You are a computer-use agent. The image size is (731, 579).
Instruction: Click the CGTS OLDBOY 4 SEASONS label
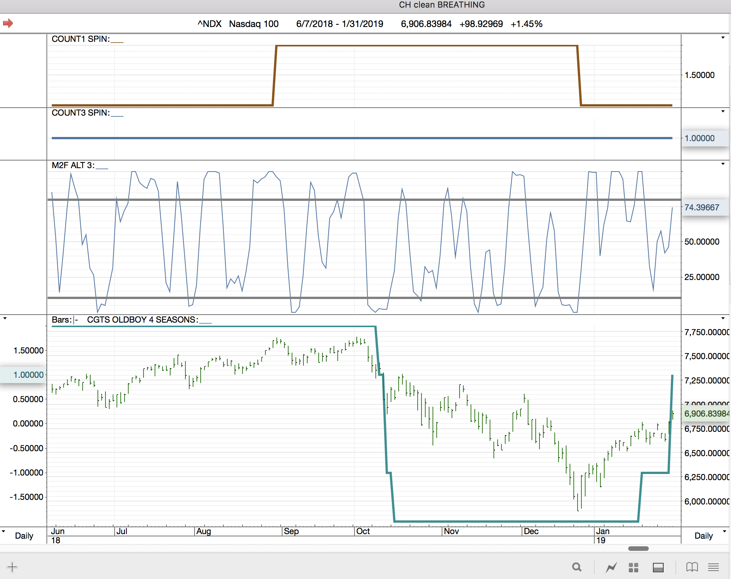point(142,320)
